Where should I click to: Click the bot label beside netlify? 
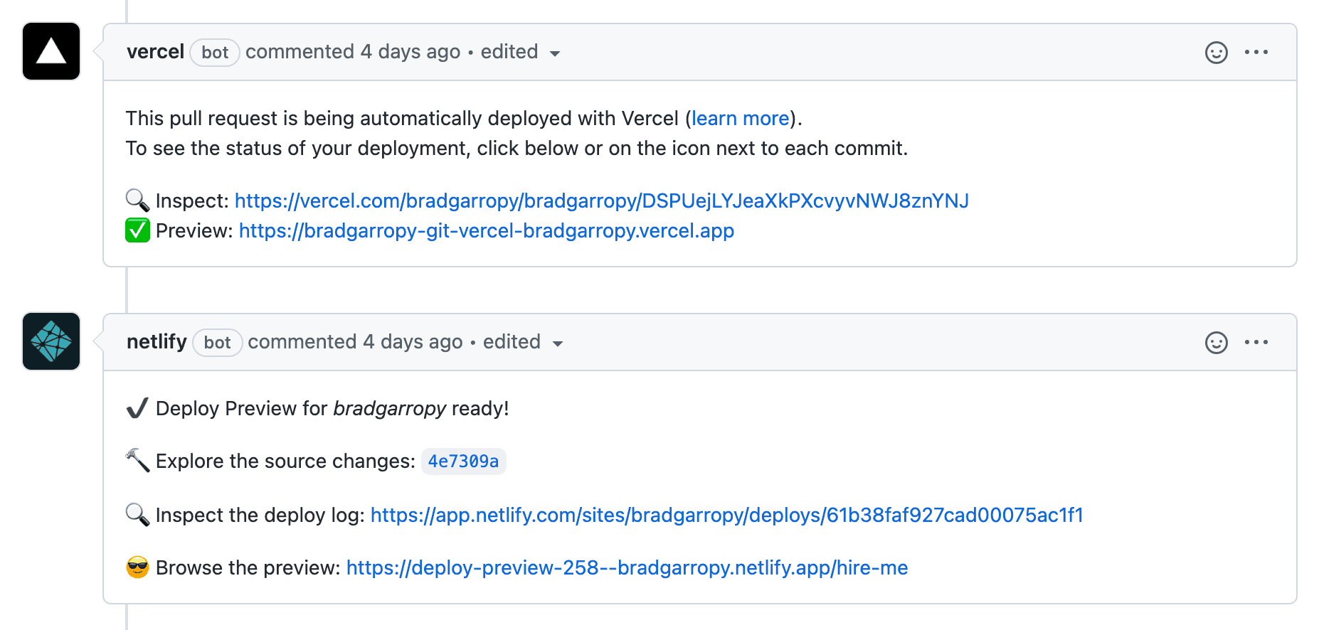point(217,343)
